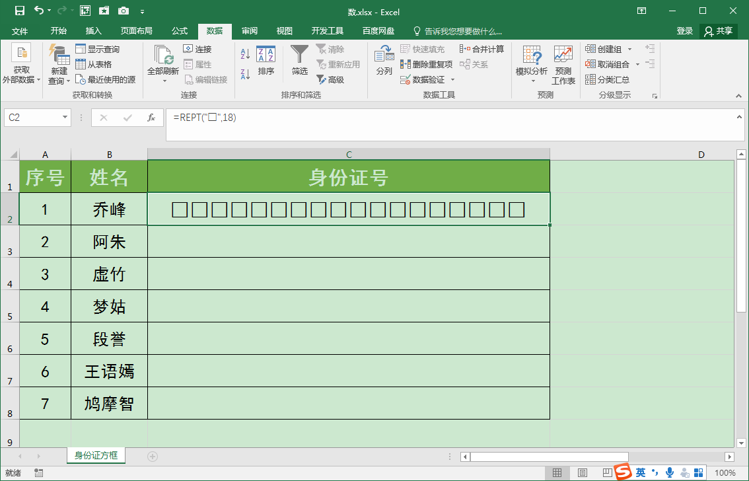749x481 pixels.
Task: Switch to Formulas (公式) tab
Action: [x=180, y=31]
